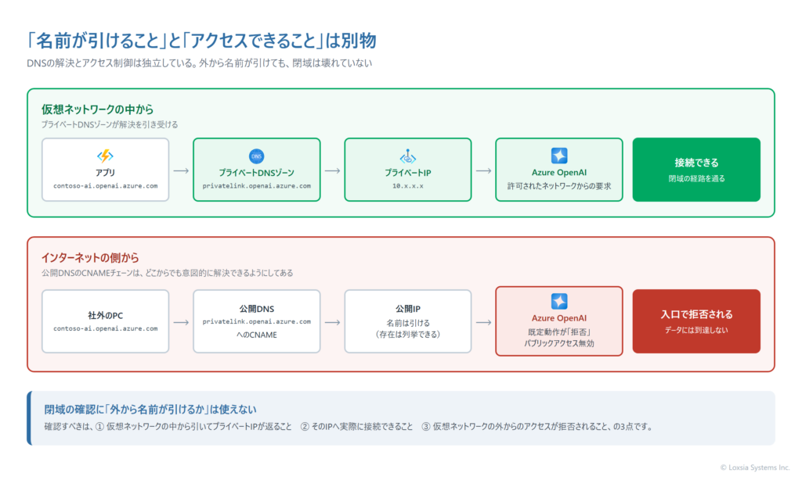
Task: Click the パブリックアクセス無効 text
Action: point(559,344)
